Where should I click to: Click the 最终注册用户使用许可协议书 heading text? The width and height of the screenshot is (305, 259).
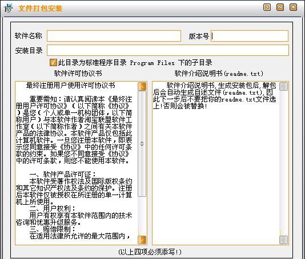71,86
